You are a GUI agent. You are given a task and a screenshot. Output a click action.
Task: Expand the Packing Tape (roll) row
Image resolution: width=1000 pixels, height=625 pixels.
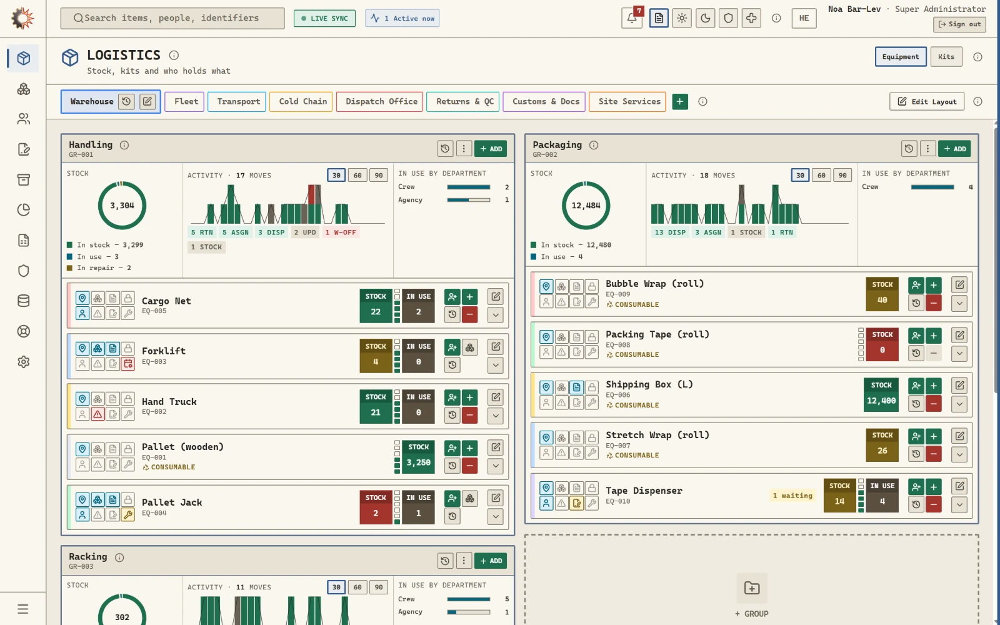959,354
